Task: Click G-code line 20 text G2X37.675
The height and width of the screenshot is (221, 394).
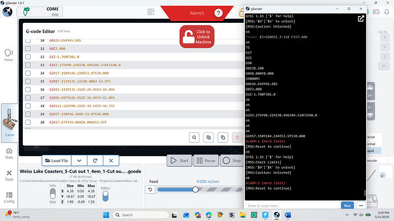Action: (x=78, y=122)
